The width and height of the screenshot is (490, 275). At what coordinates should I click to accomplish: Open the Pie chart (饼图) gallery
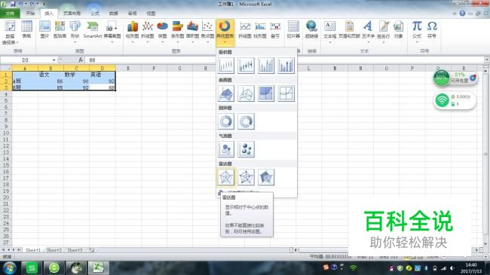click(163, 31)
